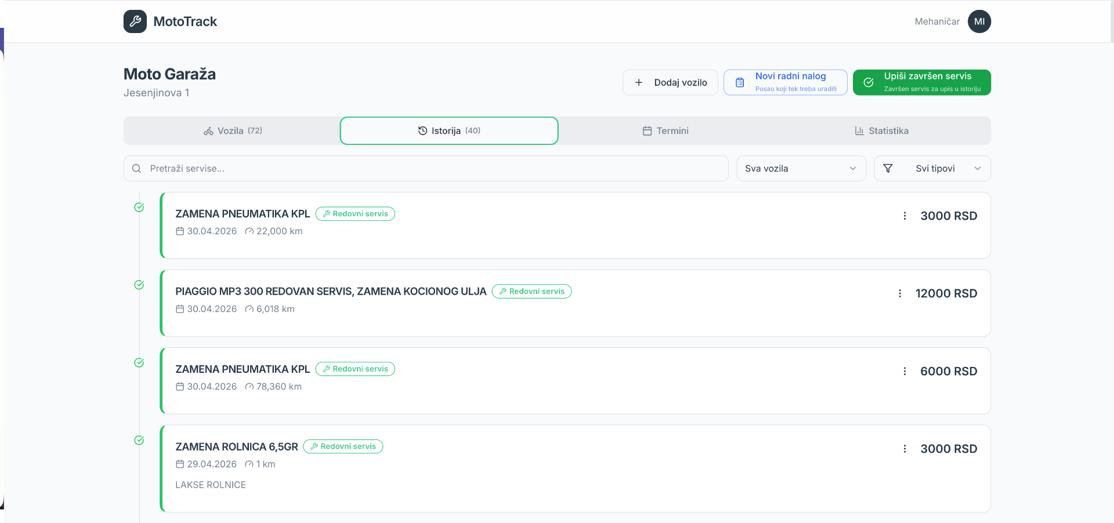Click the bar chart icon in Statistika tab

coord(859,131)
